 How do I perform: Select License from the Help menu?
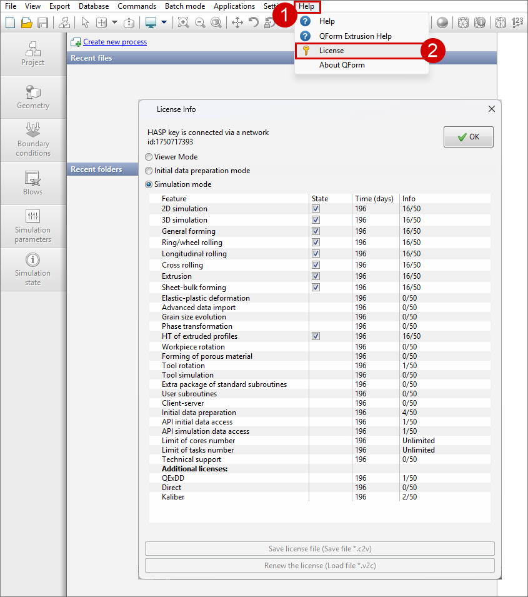331,51
